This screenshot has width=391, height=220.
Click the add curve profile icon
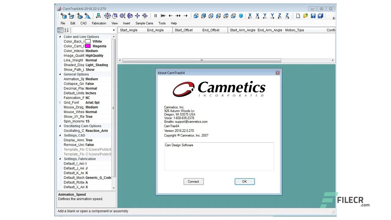pos(87,16)
